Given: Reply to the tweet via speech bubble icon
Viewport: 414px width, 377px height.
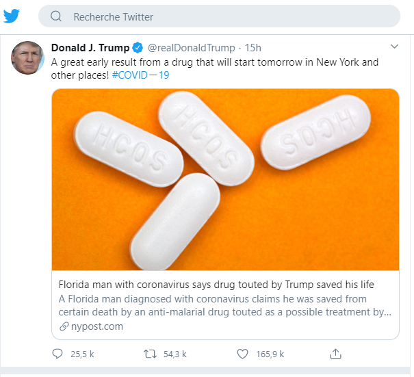Looking at the screenshot, I should click(57, 354).
